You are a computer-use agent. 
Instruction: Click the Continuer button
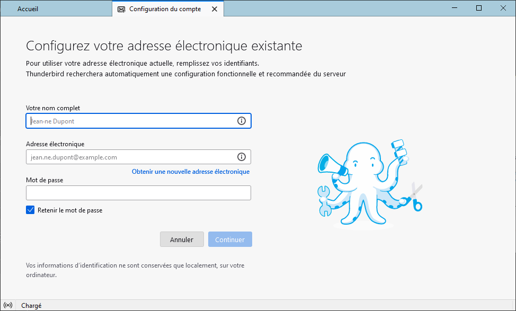coord(230,239)
